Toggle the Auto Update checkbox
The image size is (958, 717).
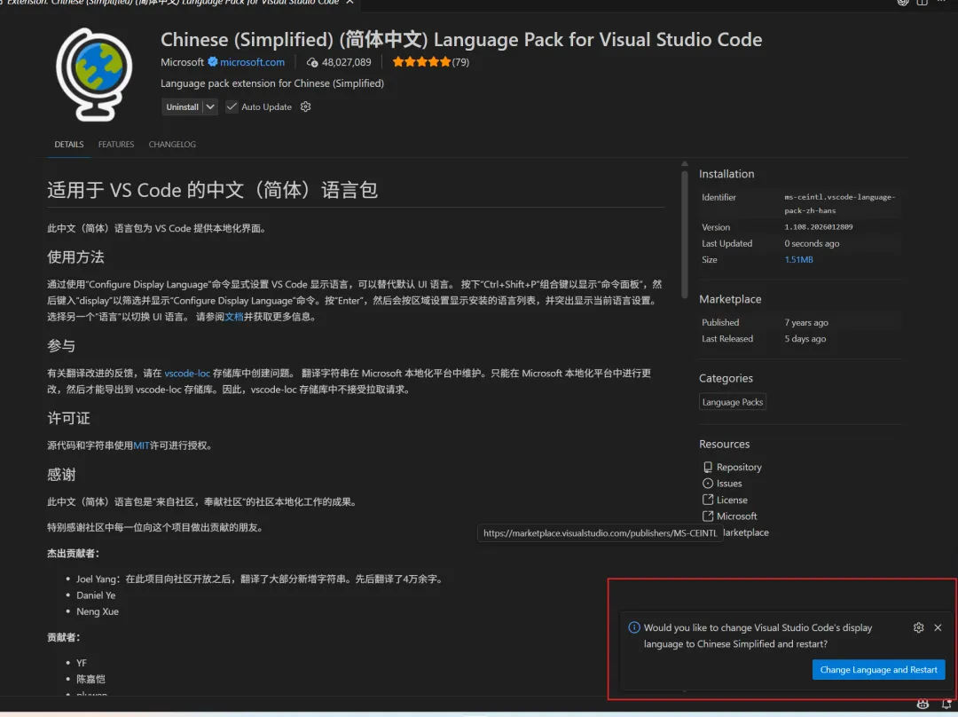point(232,107)
